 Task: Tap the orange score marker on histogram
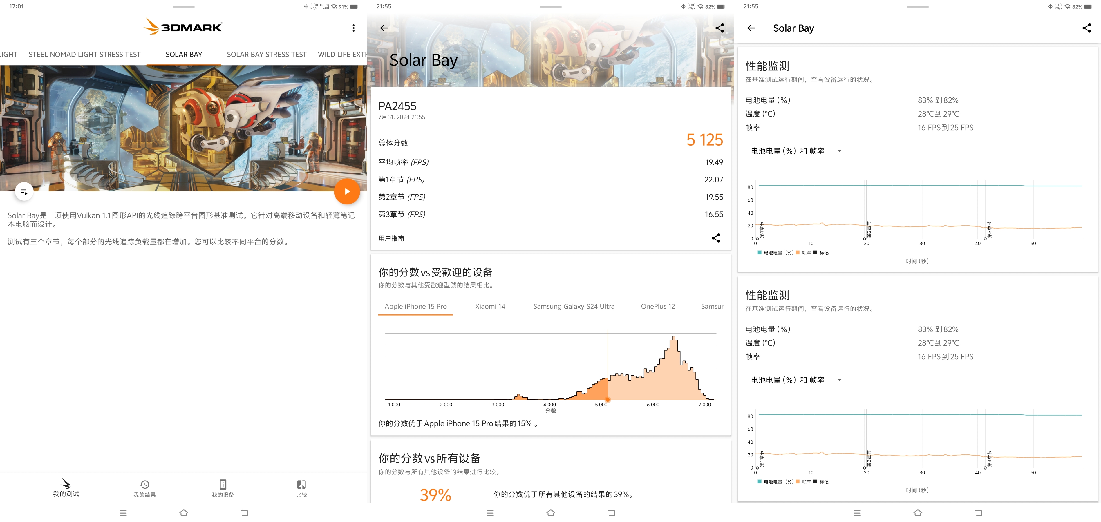click(x=608, y=400)
